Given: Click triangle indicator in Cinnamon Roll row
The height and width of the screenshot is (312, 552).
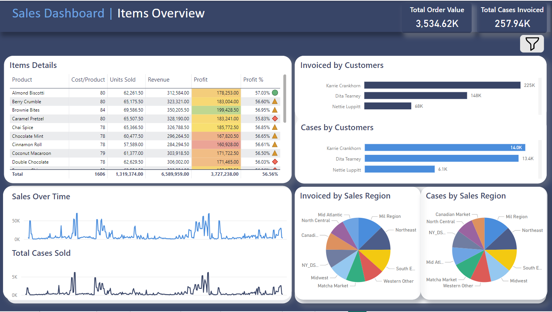Looking at the screenshot, I should 275,144.
